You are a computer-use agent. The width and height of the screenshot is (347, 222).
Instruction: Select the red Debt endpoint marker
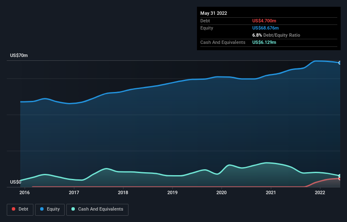click(x=340, y=179)
